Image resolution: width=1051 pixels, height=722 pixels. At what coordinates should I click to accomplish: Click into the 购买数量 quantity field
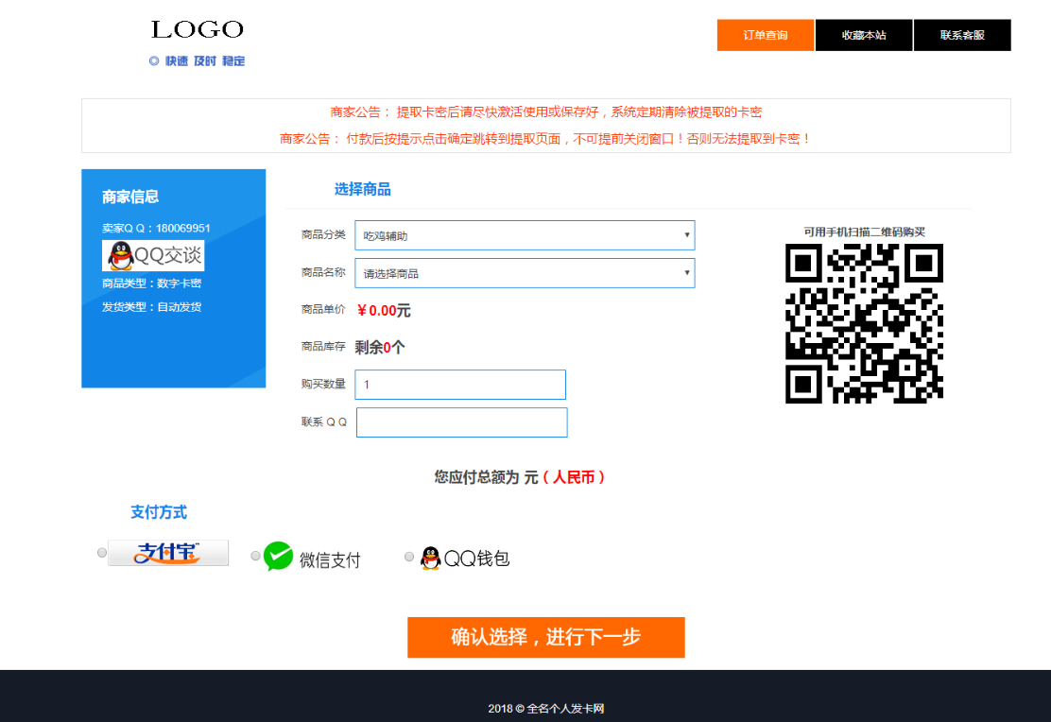click(x=460, y=385)
